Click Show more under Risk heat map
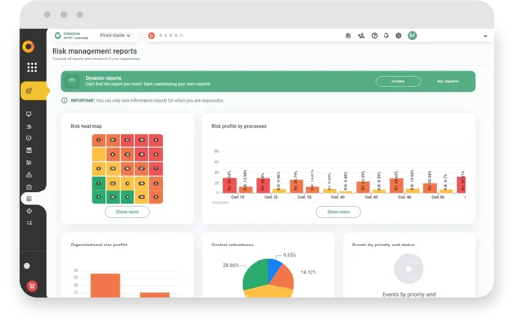This screenshot has height=327, width=518. point(127,212)
